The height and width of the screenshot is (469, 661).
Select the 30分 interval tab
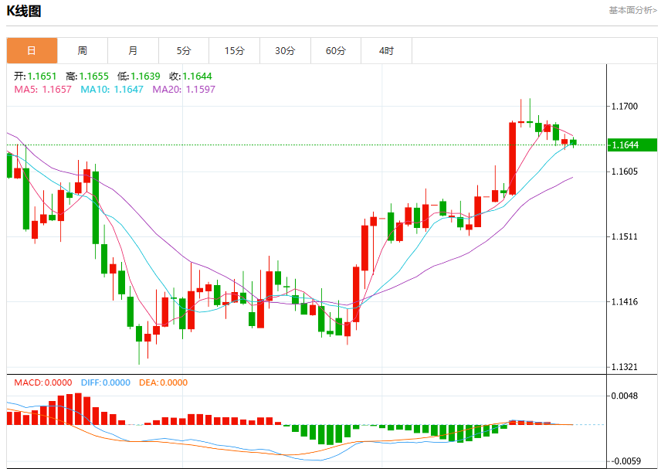(286, 51)
